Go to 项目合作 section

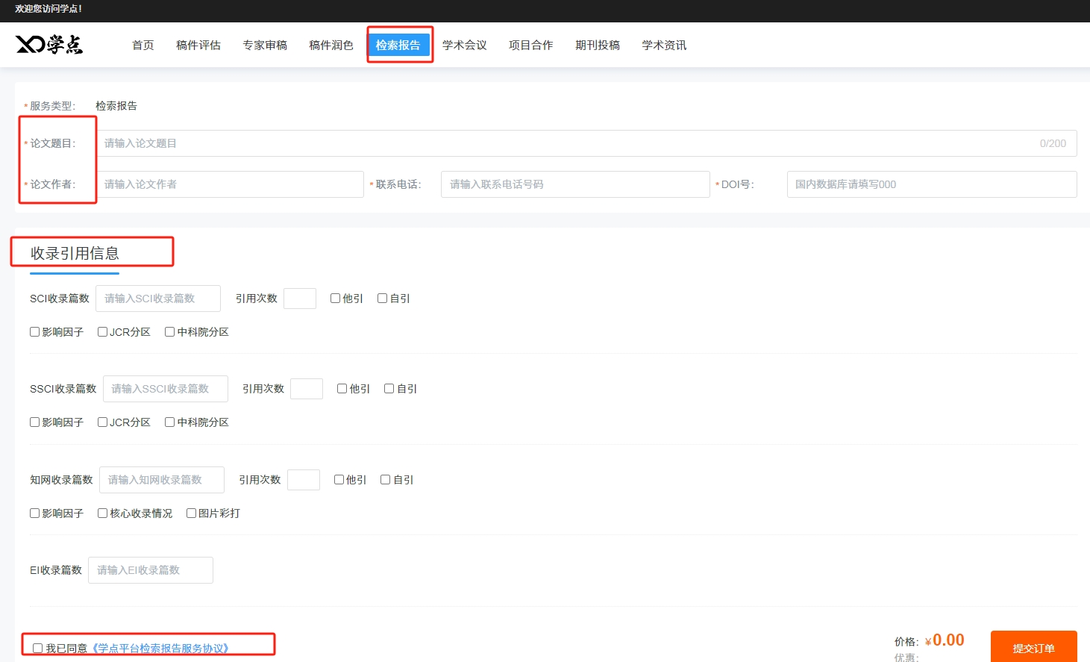[x=531, y=45]
